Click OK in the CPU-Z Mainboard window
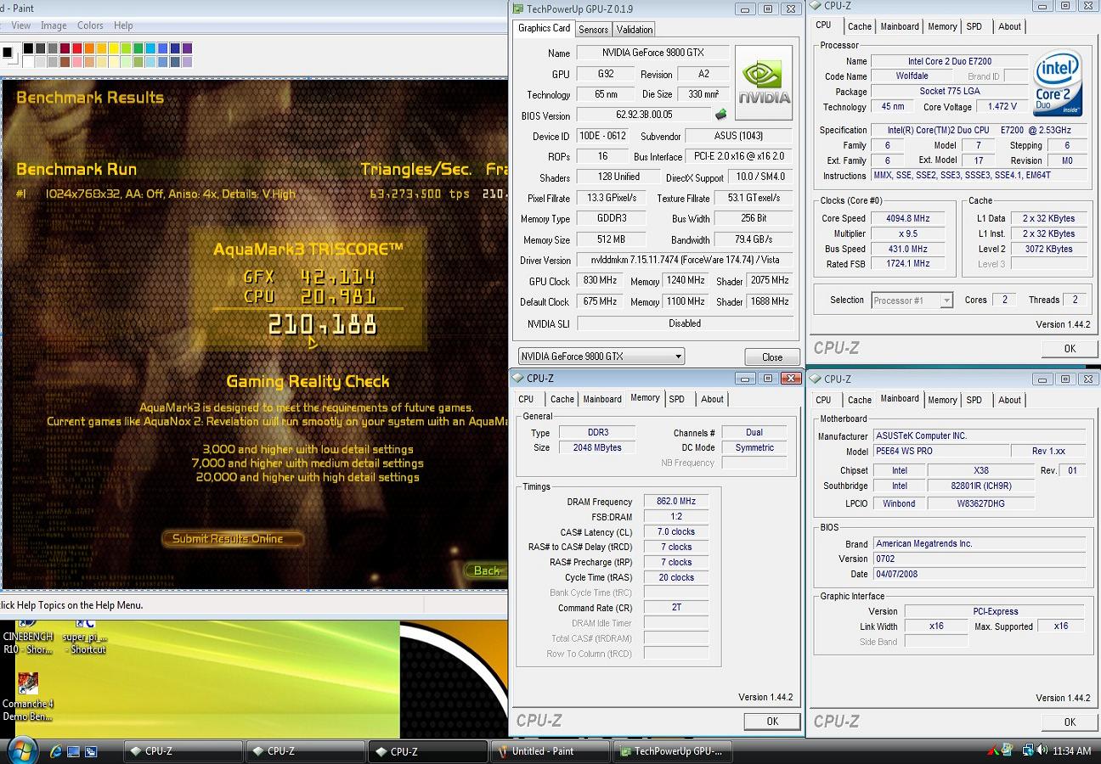This screenshot has height=764, width=1101. pos(1070,722)
